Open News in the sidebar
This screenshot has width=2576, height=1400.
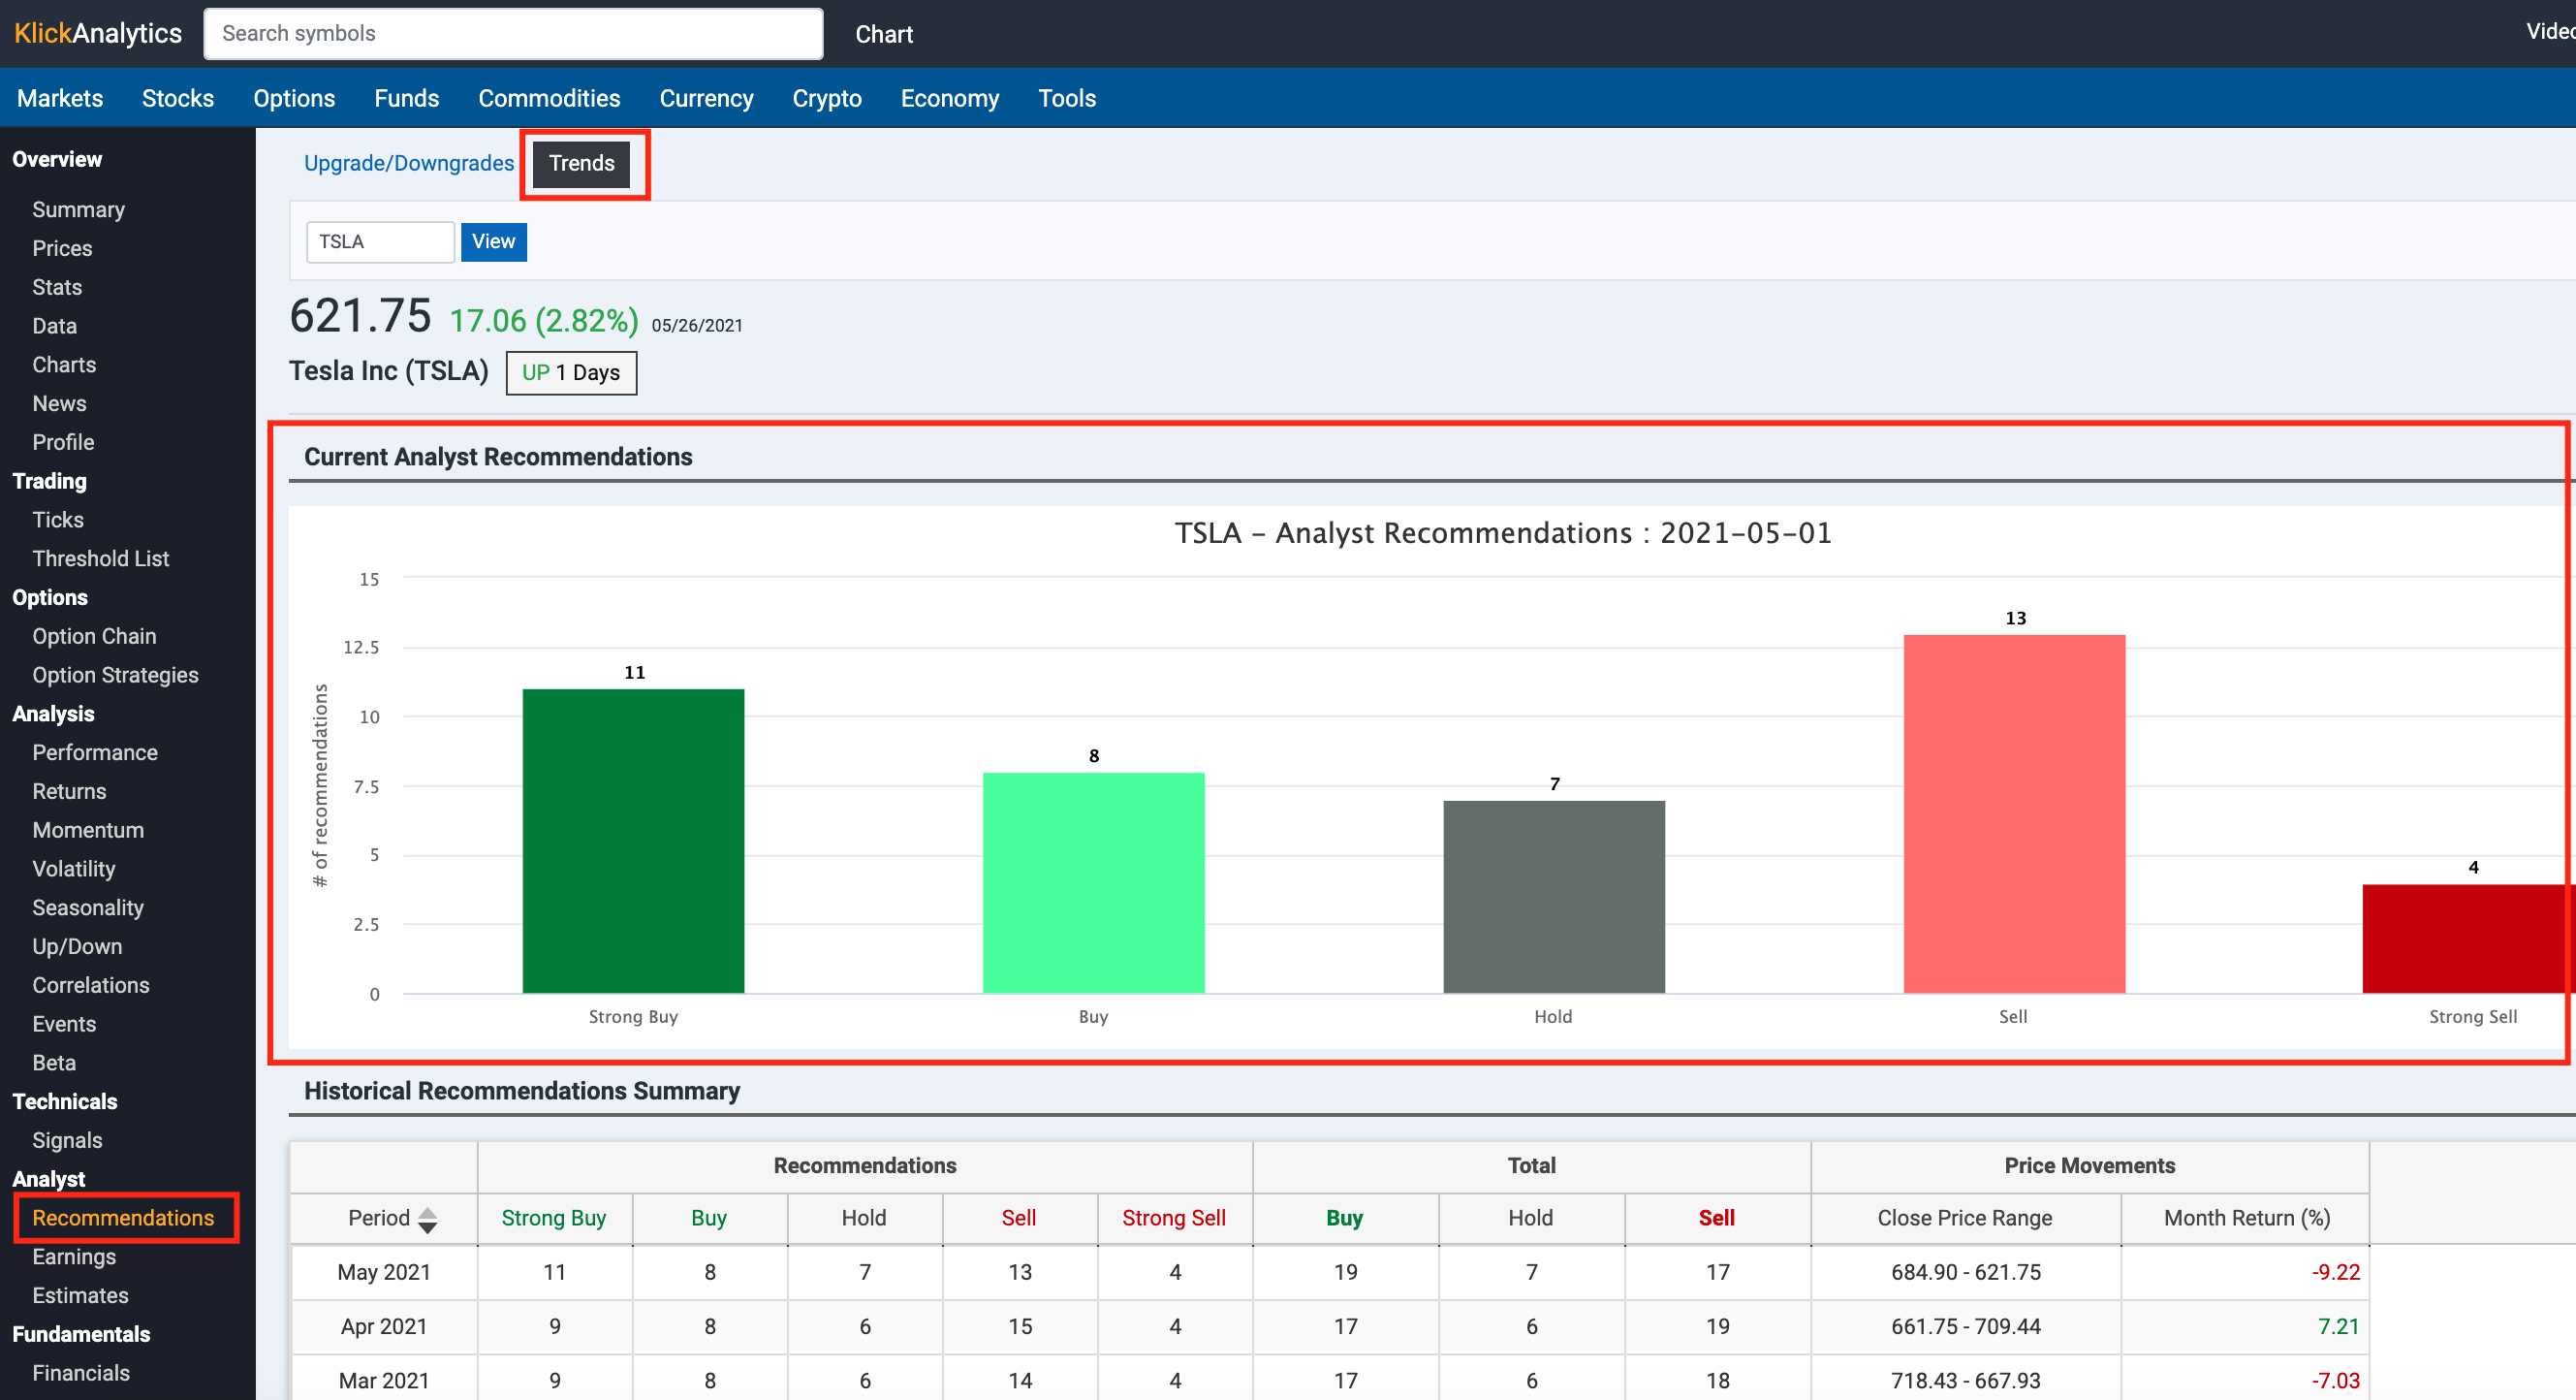(x=59, y=403)
